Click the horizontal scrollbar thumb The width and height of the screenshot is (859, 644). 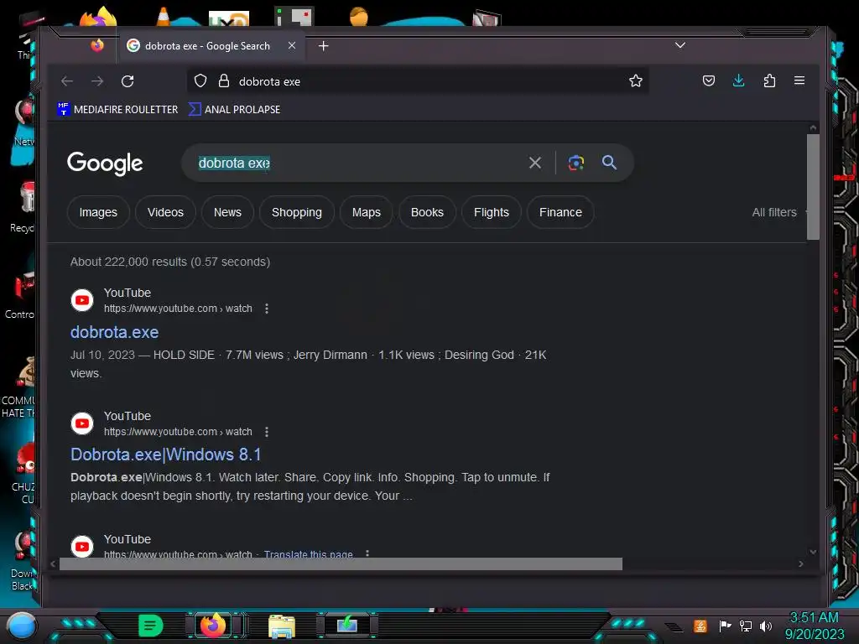pyautogui.click(x=341, y=564)
